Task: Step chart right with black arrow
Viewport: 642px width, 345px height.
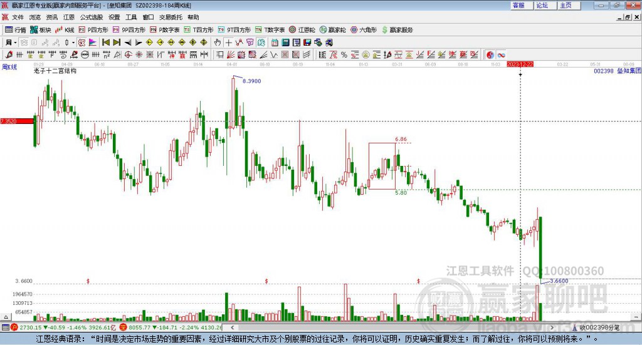Action: pyautogui.click(x=139, y=43)
